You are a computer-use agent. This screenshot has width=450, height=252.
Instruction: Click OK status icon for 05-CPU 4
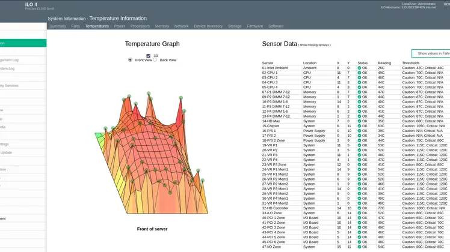pos(359,88)
